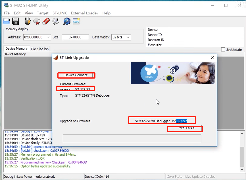
Task: Open the ST-LINK menu
Action: click(x=60, y=13)
